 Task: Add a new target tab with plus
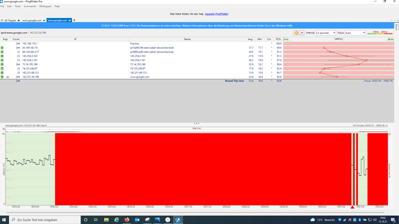point(74,20)
